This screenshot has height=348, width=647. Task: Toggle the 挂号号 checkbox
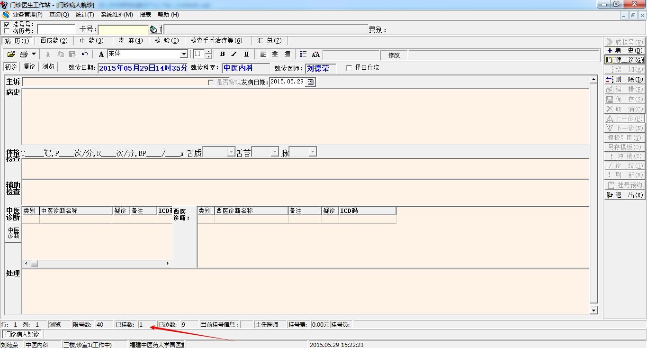click(x=7, y=24)
